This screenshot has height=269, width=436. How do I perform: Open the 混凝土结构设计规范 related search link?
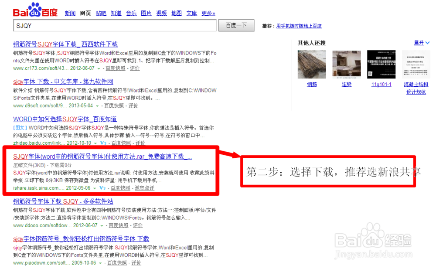point(416,88)
